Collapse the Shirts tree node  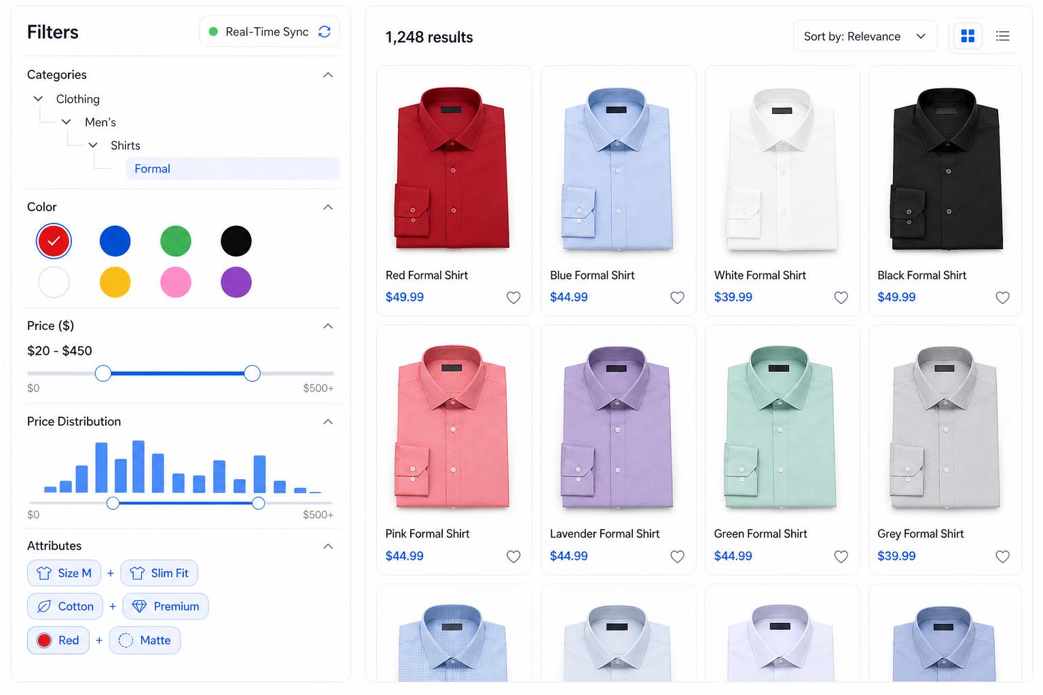pyautogui.click(x=93, y=145)
